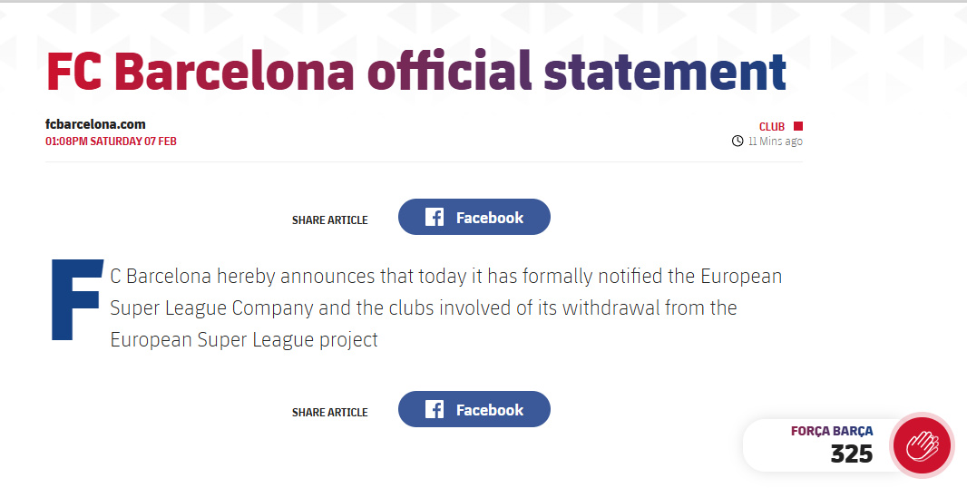Click the red square next to CLUB
The width and height of the screenshot is (967, 488).
798,126
